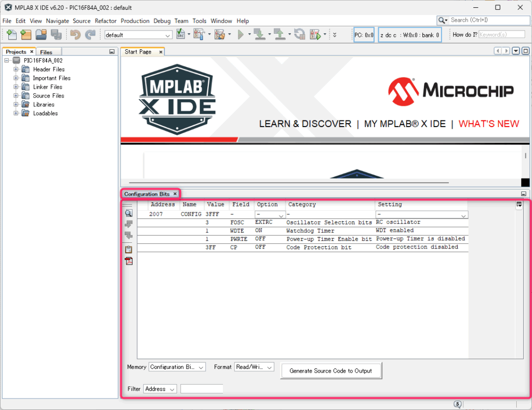Click the Redo arrow icon
Screen dimensions: 532x410
90,35
